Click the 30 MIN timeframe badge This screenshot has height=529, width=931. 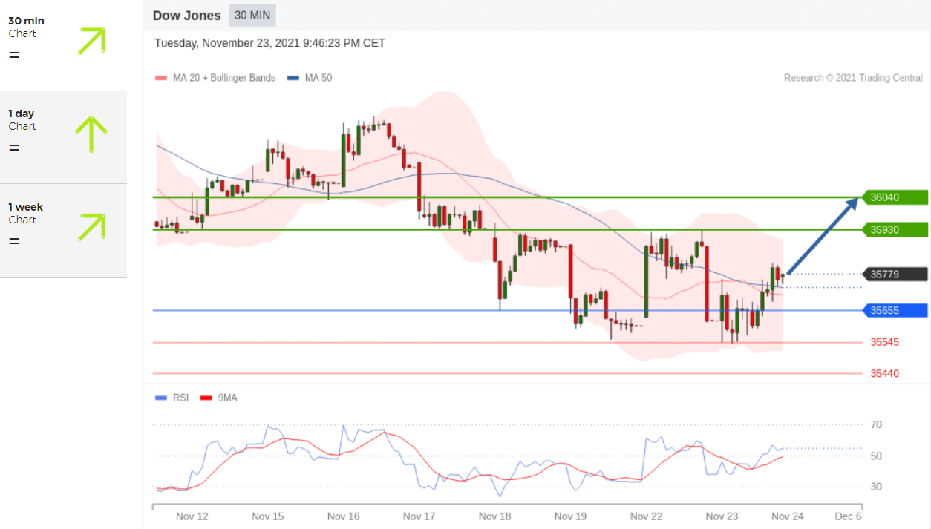click(252, 16)
